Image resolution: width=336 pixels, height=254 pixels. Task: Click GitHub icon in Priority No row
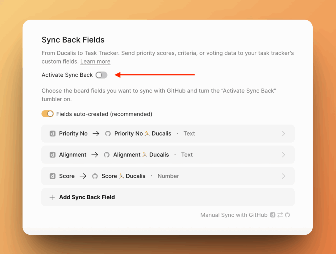(108, 134)
